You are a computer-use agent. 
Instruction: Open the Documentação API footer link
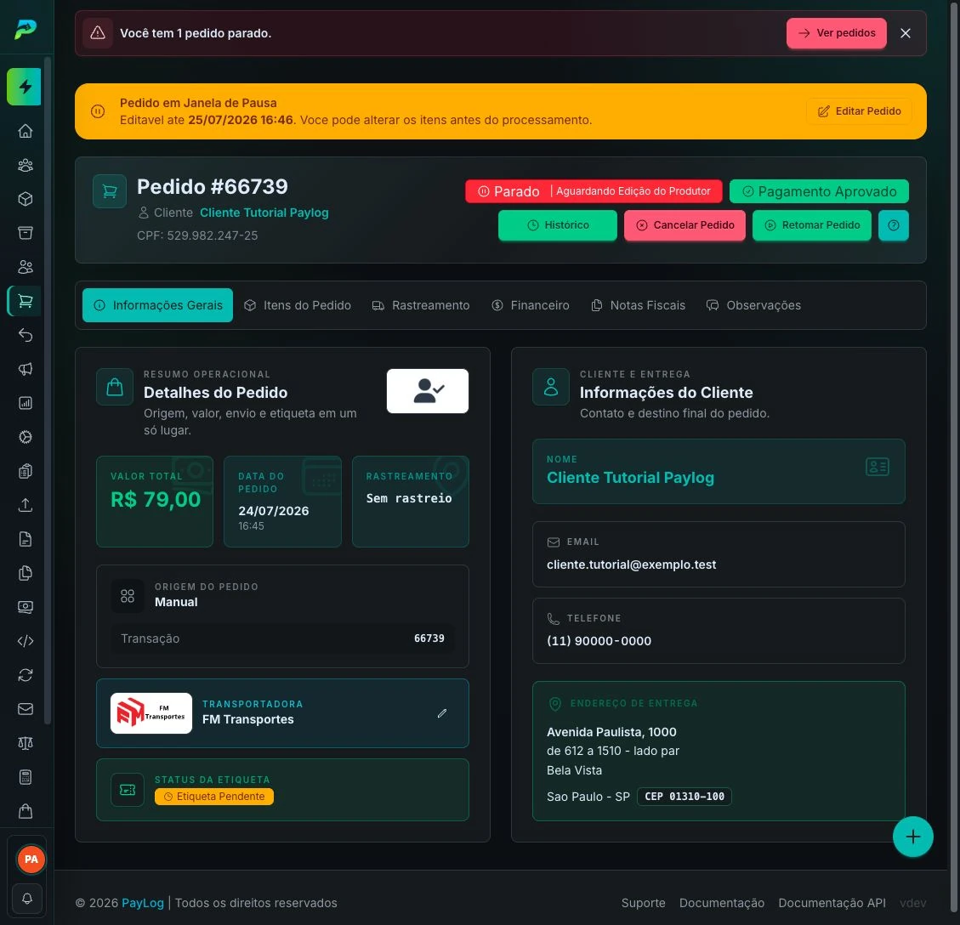tap(832, 903)
